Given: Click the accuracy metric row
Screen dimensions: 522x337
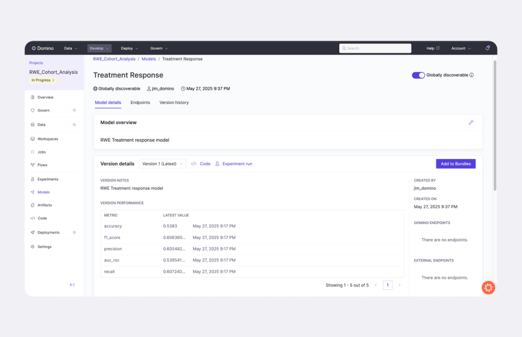Looking at the screenshot, I should tap(252, 226).
